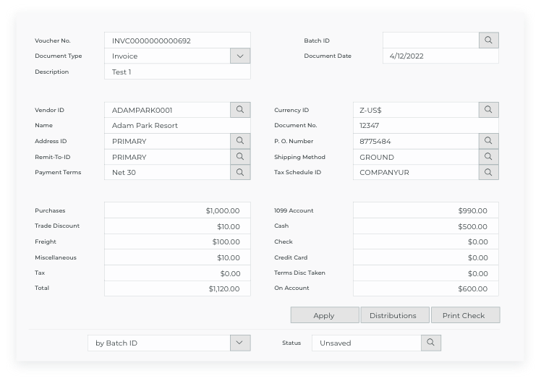Click the Batch ID lookup magnifier icon

(x=489, y=40)
